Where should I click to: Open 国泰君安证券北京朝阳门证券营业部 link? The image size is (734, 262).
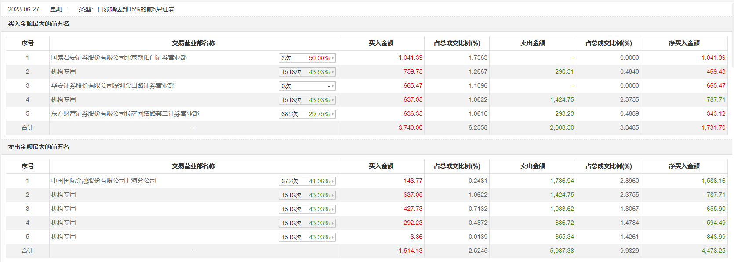[119, 57]
